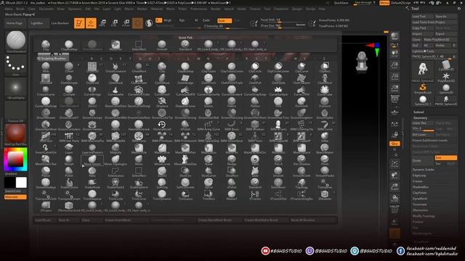The height and width of the screenshot is (261, 465).
Task: Select the MatchMaker brush
Action: point(325,149)
